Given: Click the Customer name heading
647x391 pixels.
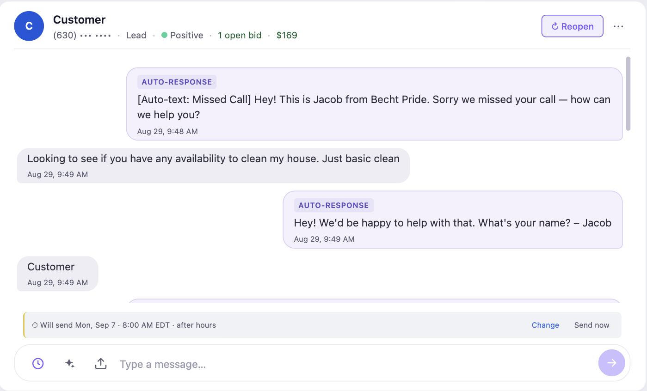Looking at the screenshot, I should tap(79, 19).
